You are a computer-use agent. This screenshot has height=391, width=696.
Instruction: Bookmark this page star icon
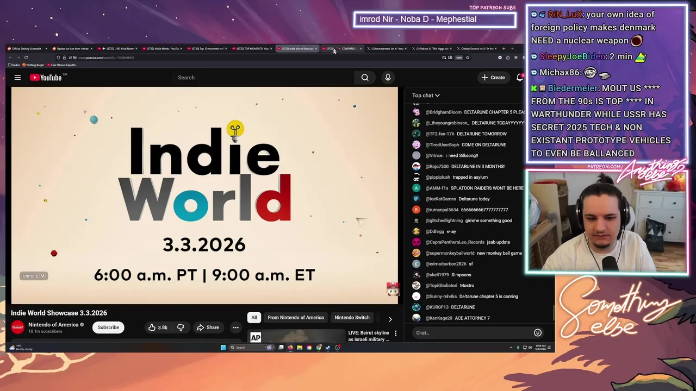pos(468,58)
